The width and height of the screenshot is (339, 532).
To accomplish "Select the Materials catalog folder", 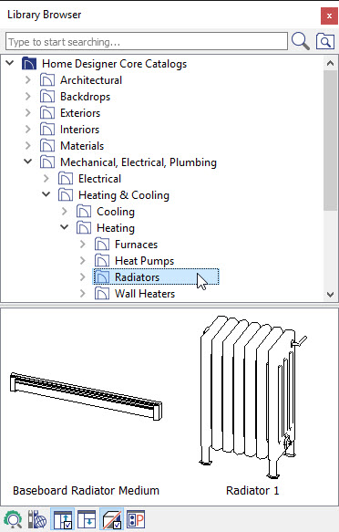I will (x=72, y=146).
